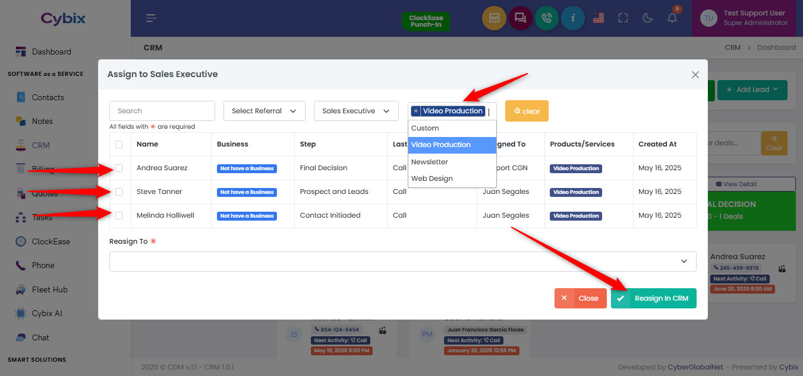The width and height of the screenshot is (803, 376).
Task: Open the Sales Executive dropdown
Action: [x=356, y=111]
